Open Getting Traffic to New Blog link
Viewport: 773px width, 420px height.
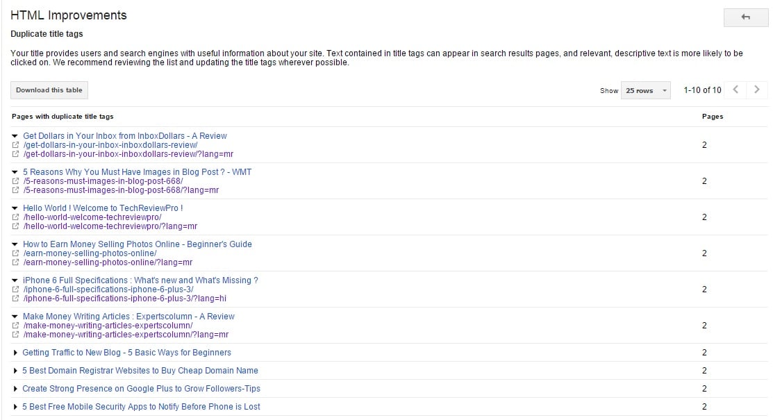tap(126, 353)
